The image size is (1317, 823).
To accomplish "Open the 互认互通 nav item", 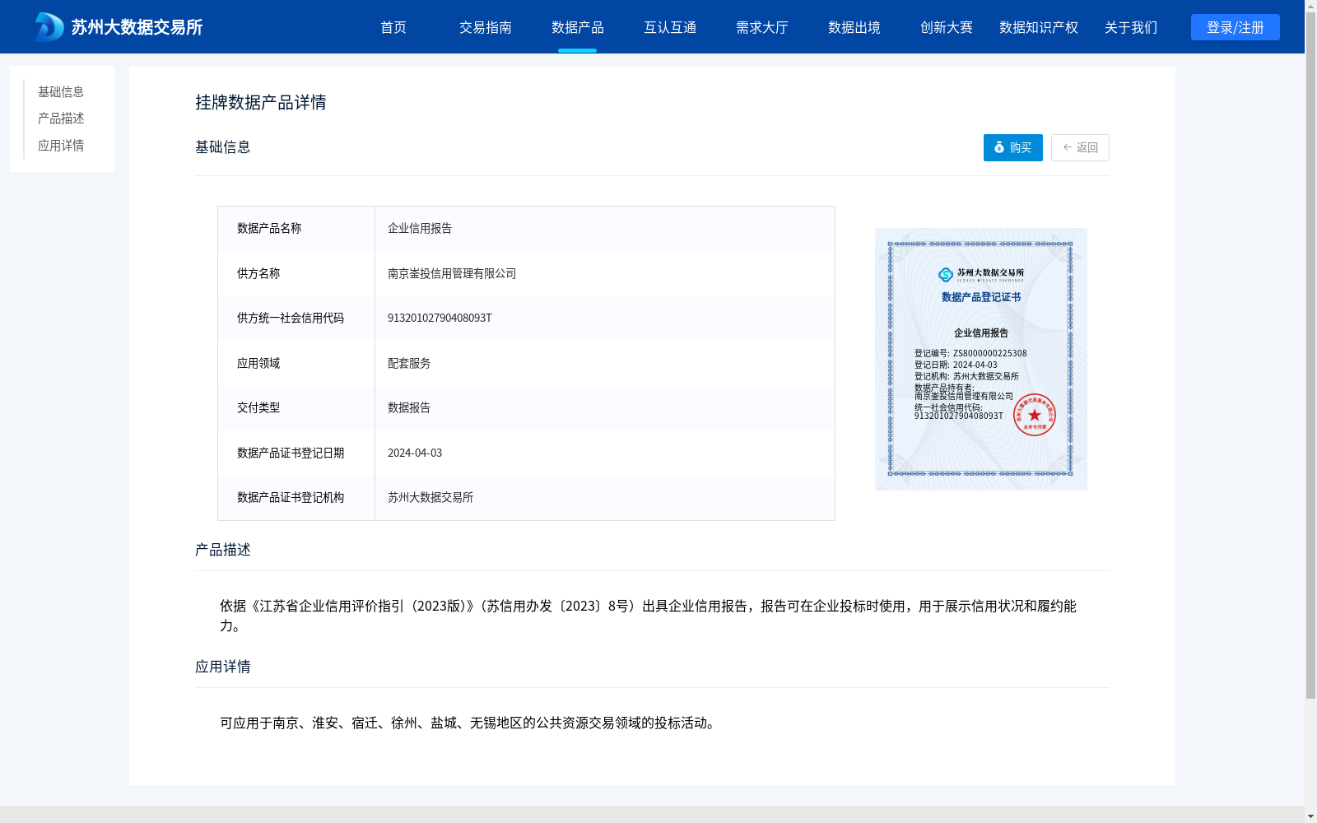I will click(x=670, y=27).
